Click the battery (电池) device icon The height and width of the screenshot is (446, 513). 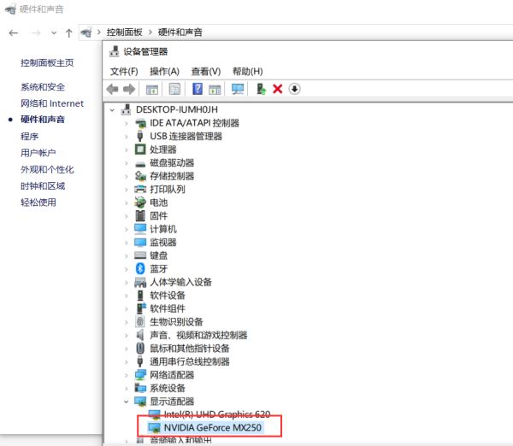coord(140,202)
